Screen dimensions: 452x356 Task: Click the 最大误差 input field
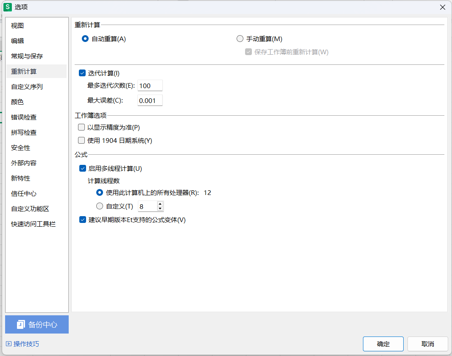tap(150, 100)
